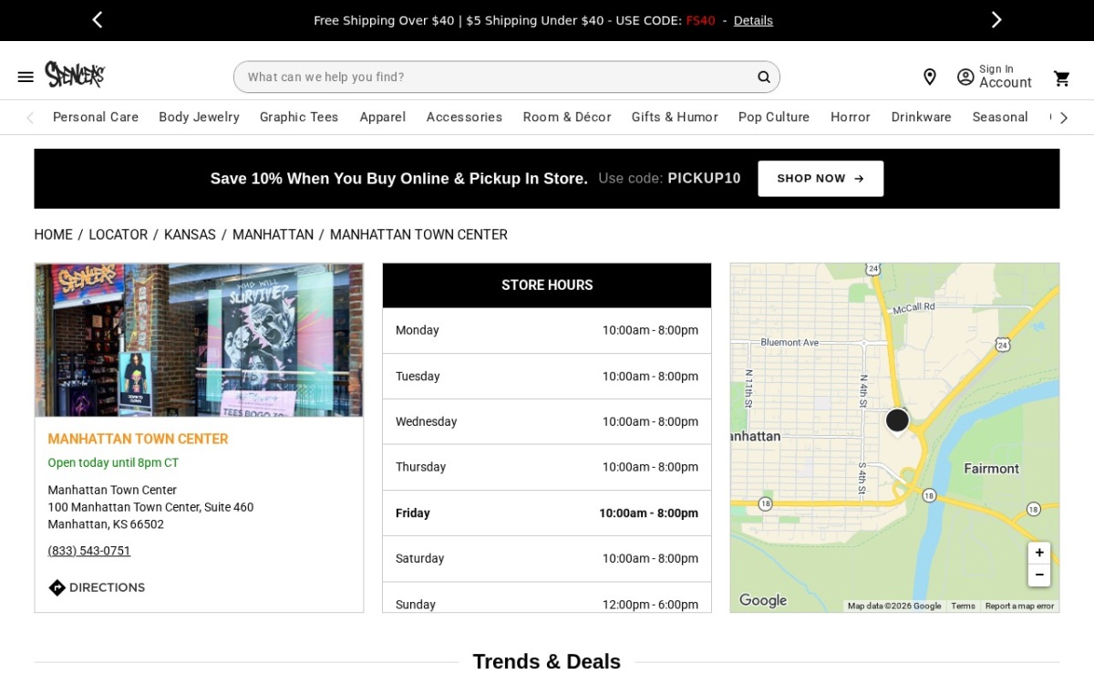Click the Directions diamond icon
This screenshot has width=1094, height=684.
(57, 587)
